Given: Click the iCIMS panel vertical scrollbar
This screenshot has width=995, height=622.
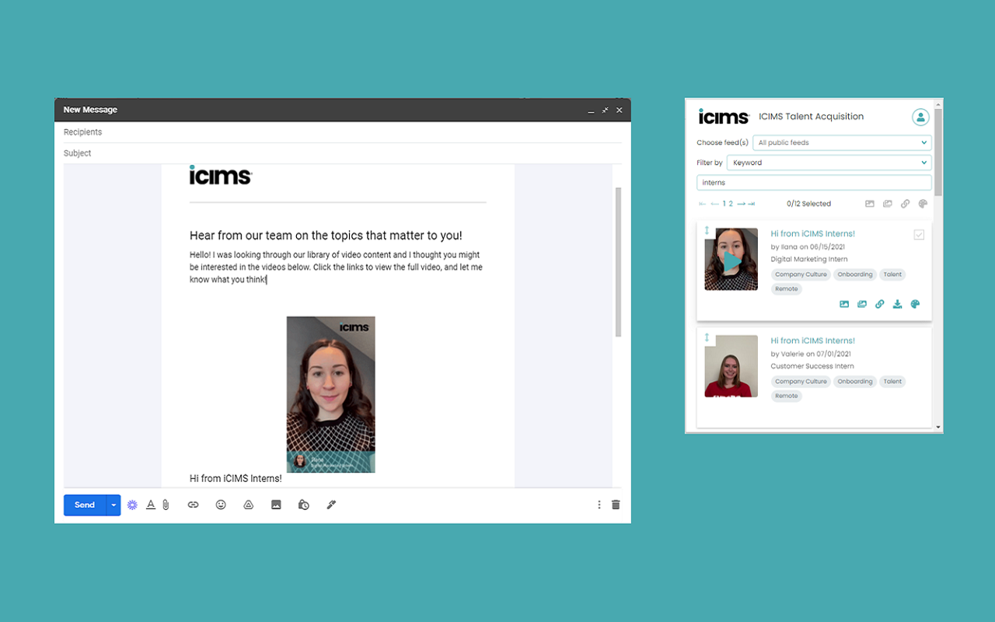Looking at the screenshot, I should [938, 152].
